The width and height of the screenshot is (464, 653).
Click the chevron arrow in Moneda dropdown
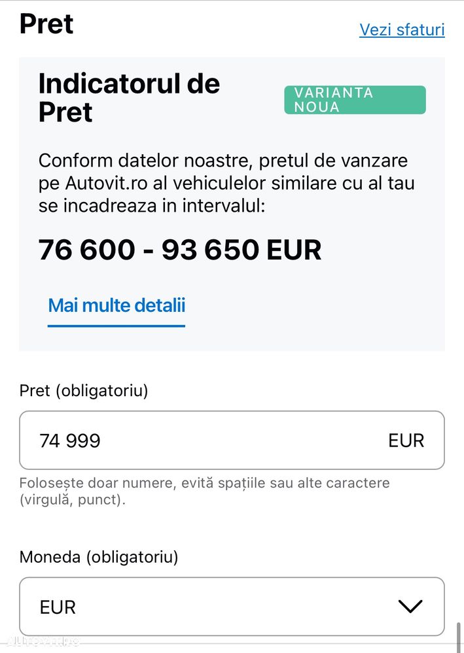tap(410, 607)
